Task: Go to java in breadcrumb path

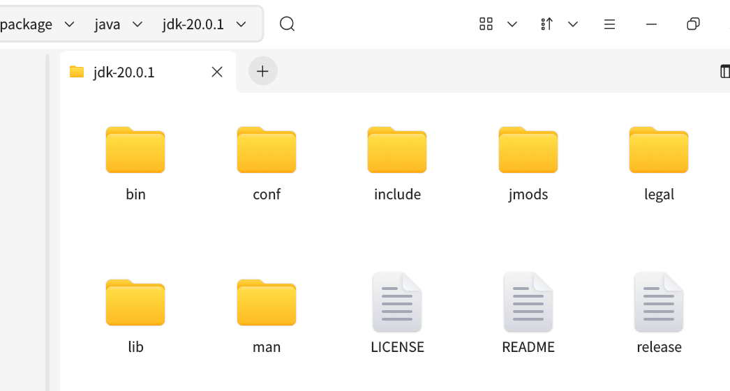Action: (x=107, y=24)
